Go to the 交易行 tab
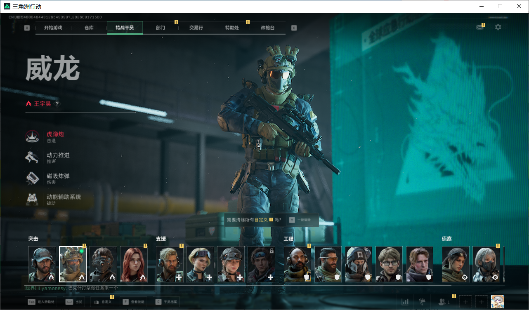Screen dimensions: 529x310 [196, 28]
